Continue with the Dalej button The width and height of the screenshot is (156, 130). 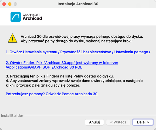[x=143, y=122]
